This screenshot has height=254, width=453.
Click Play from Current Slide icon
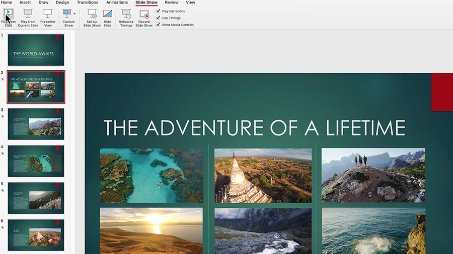[28, 14]
